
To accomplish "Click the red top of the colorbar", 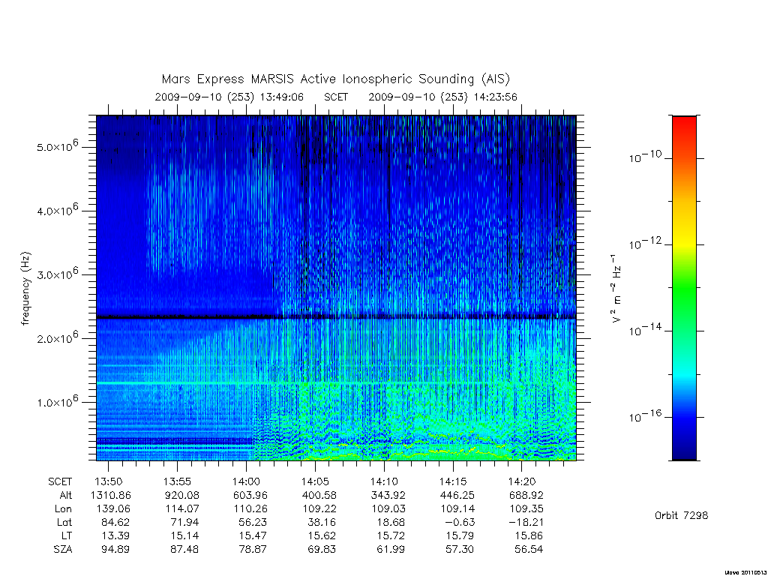I will (x=684, y=124).
